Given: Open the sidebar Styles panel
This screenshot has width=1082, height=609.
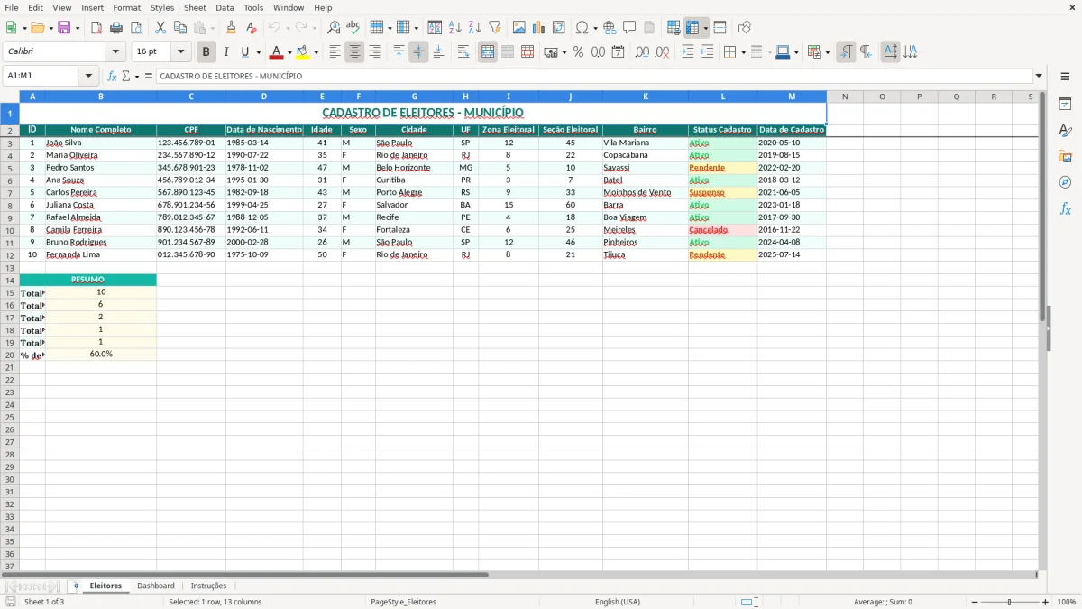Looking at the screenshot, I should pos(1065,130).
